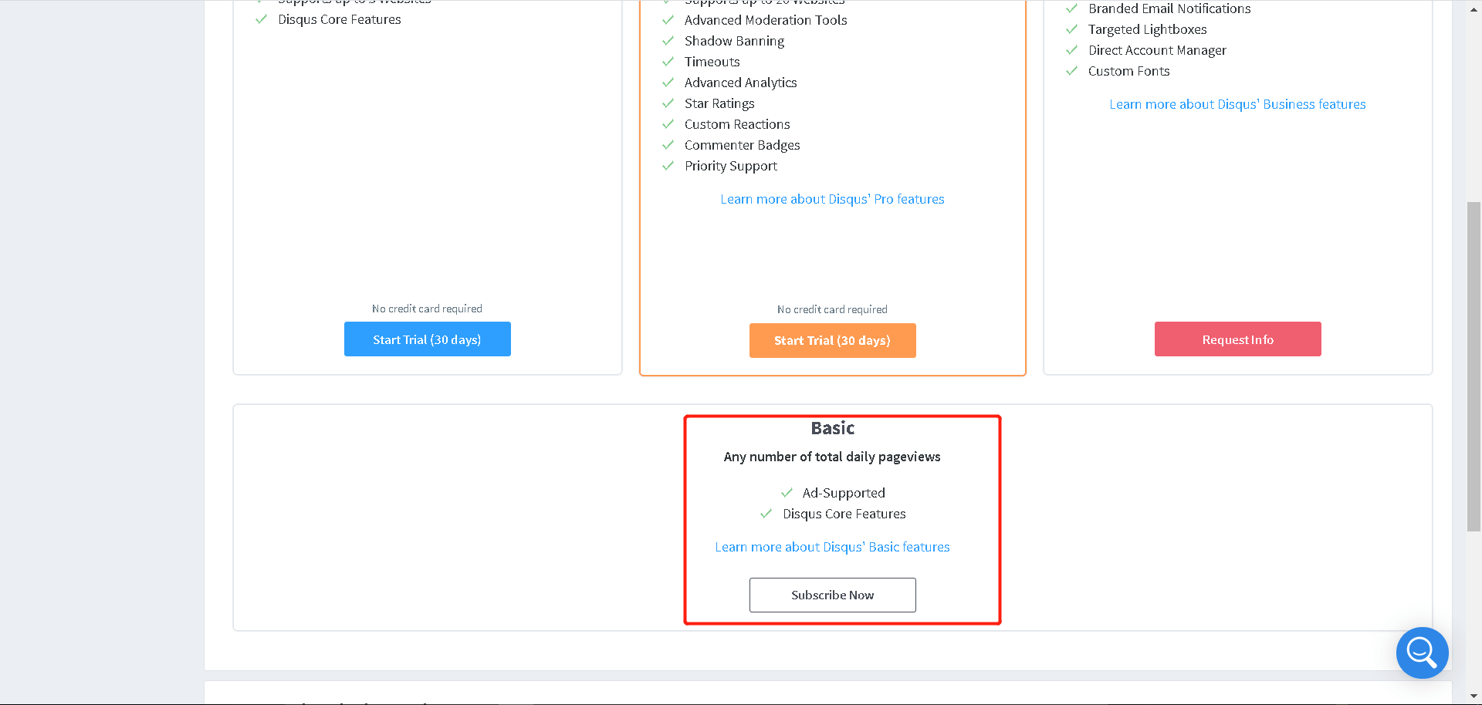Click the Advanced Analytics feature text
This screenshot has width=1482, height=705.
[x=740, y=83]
